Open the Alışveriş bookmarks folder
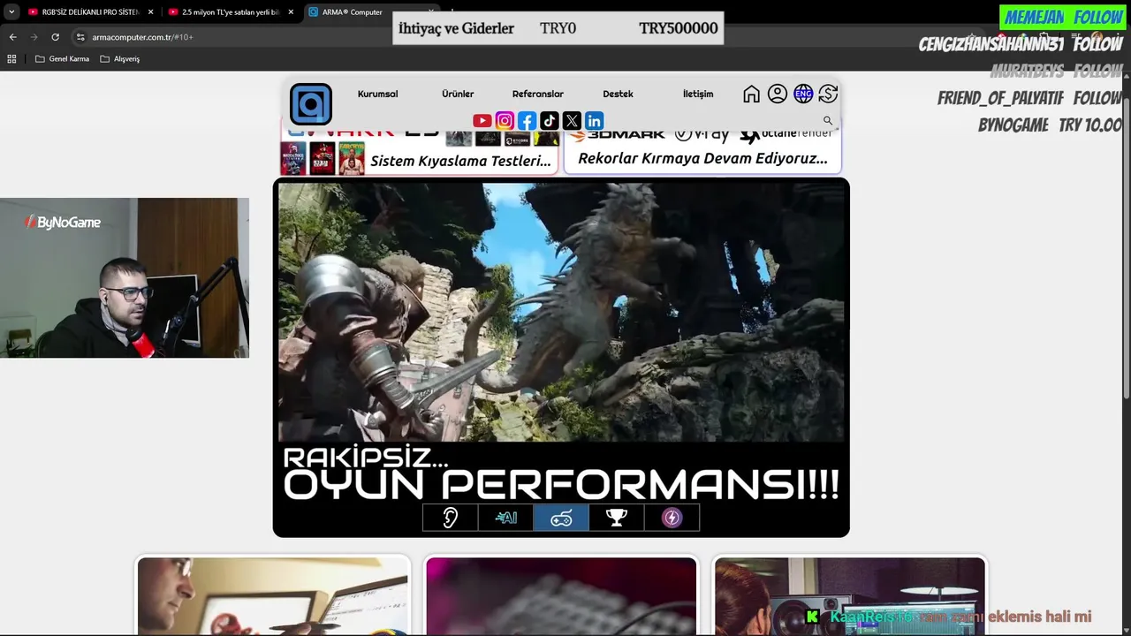This screenshot has height=636, width=1131. [x=119, y=59]
